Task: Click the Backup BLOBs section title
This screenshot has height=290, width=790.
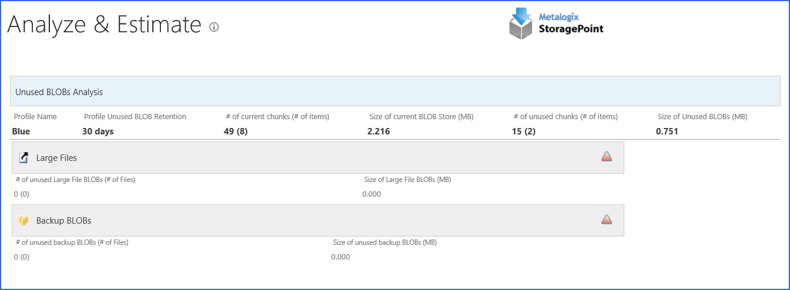Action: tap(63, 221)
